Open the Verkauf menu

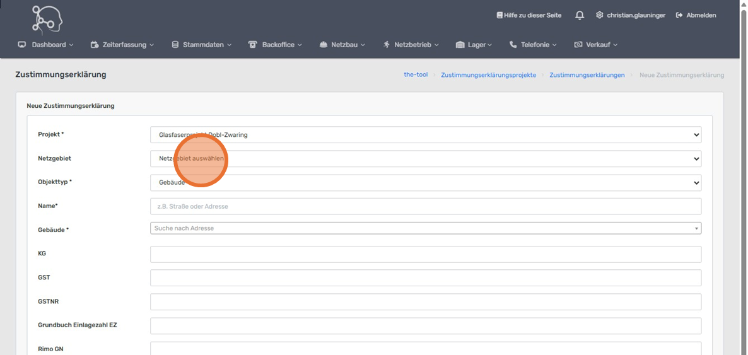pyautogui.click(x=596, y=45)
